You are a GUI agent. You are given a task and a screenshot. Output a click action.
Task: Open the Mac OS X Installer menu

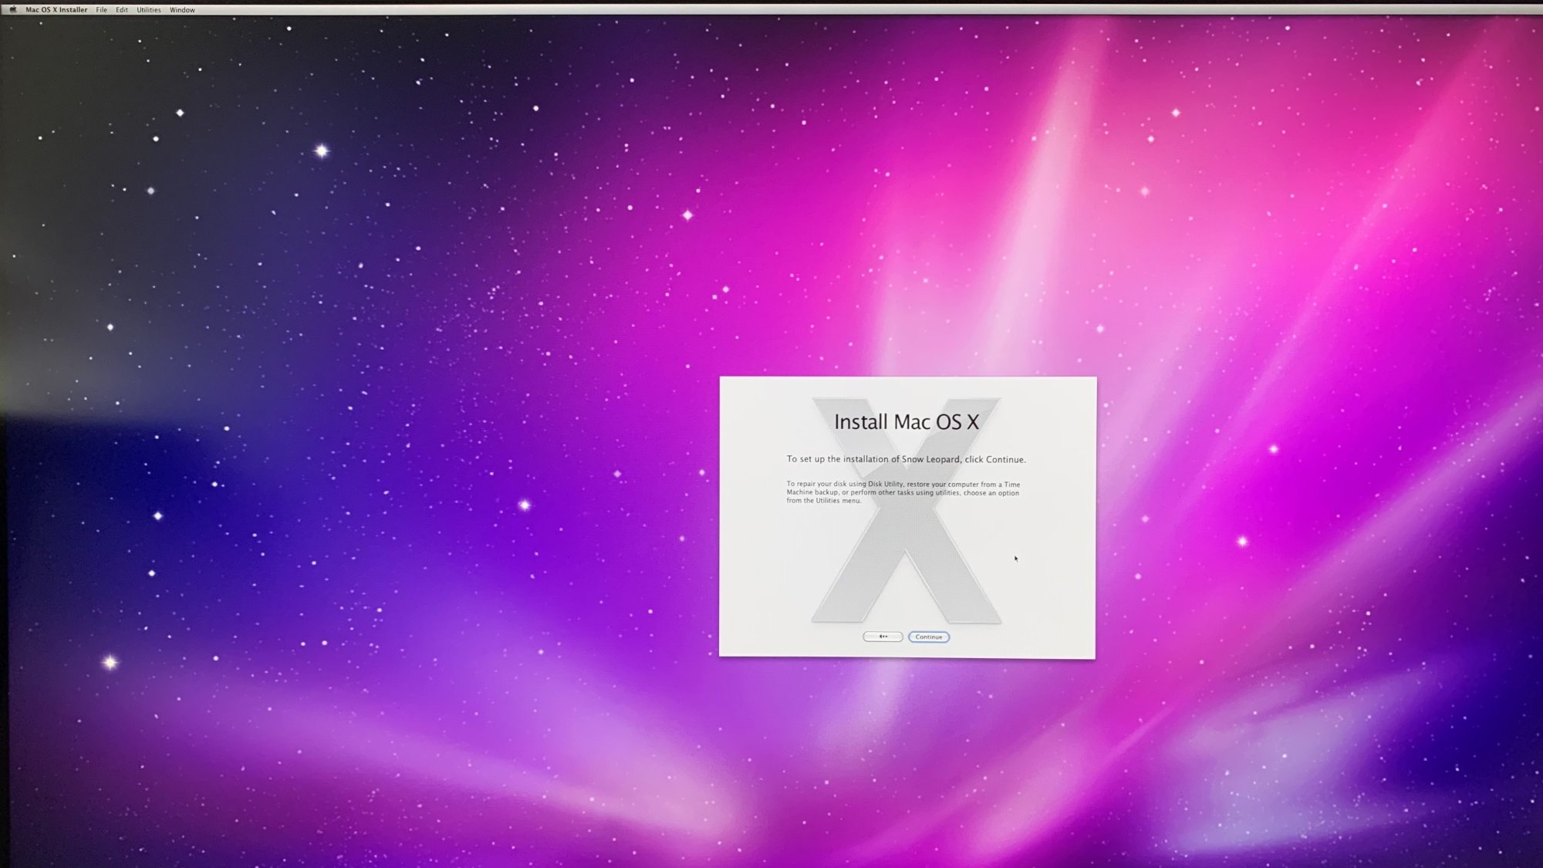click(56, 10)
